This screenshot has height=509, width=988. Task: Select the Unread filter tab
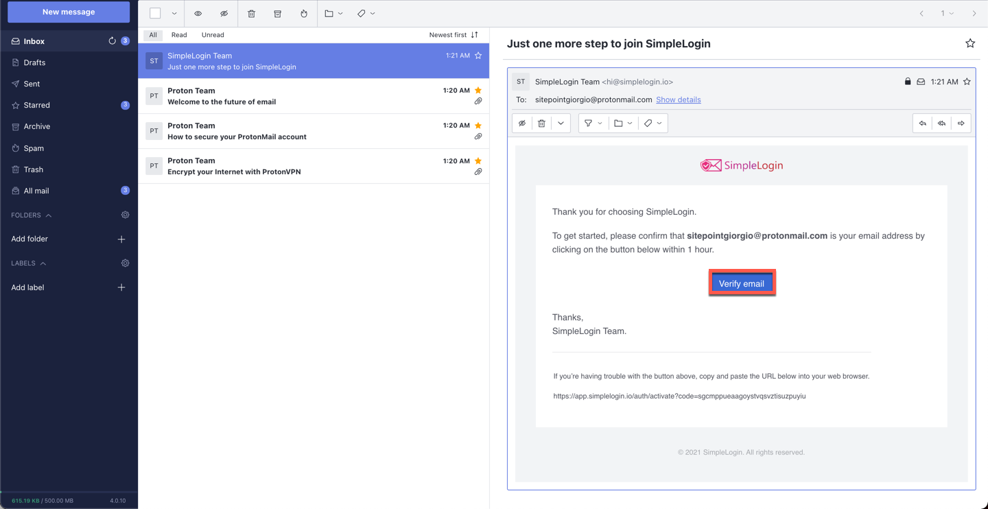213,35
